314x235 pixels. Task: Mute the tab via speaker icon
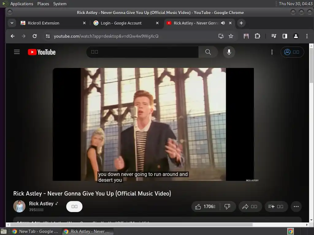coord(223,23)
